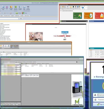Open Number Generator '12' icon
The width and height of the screenshot is (104, 109).
[28, 8]
